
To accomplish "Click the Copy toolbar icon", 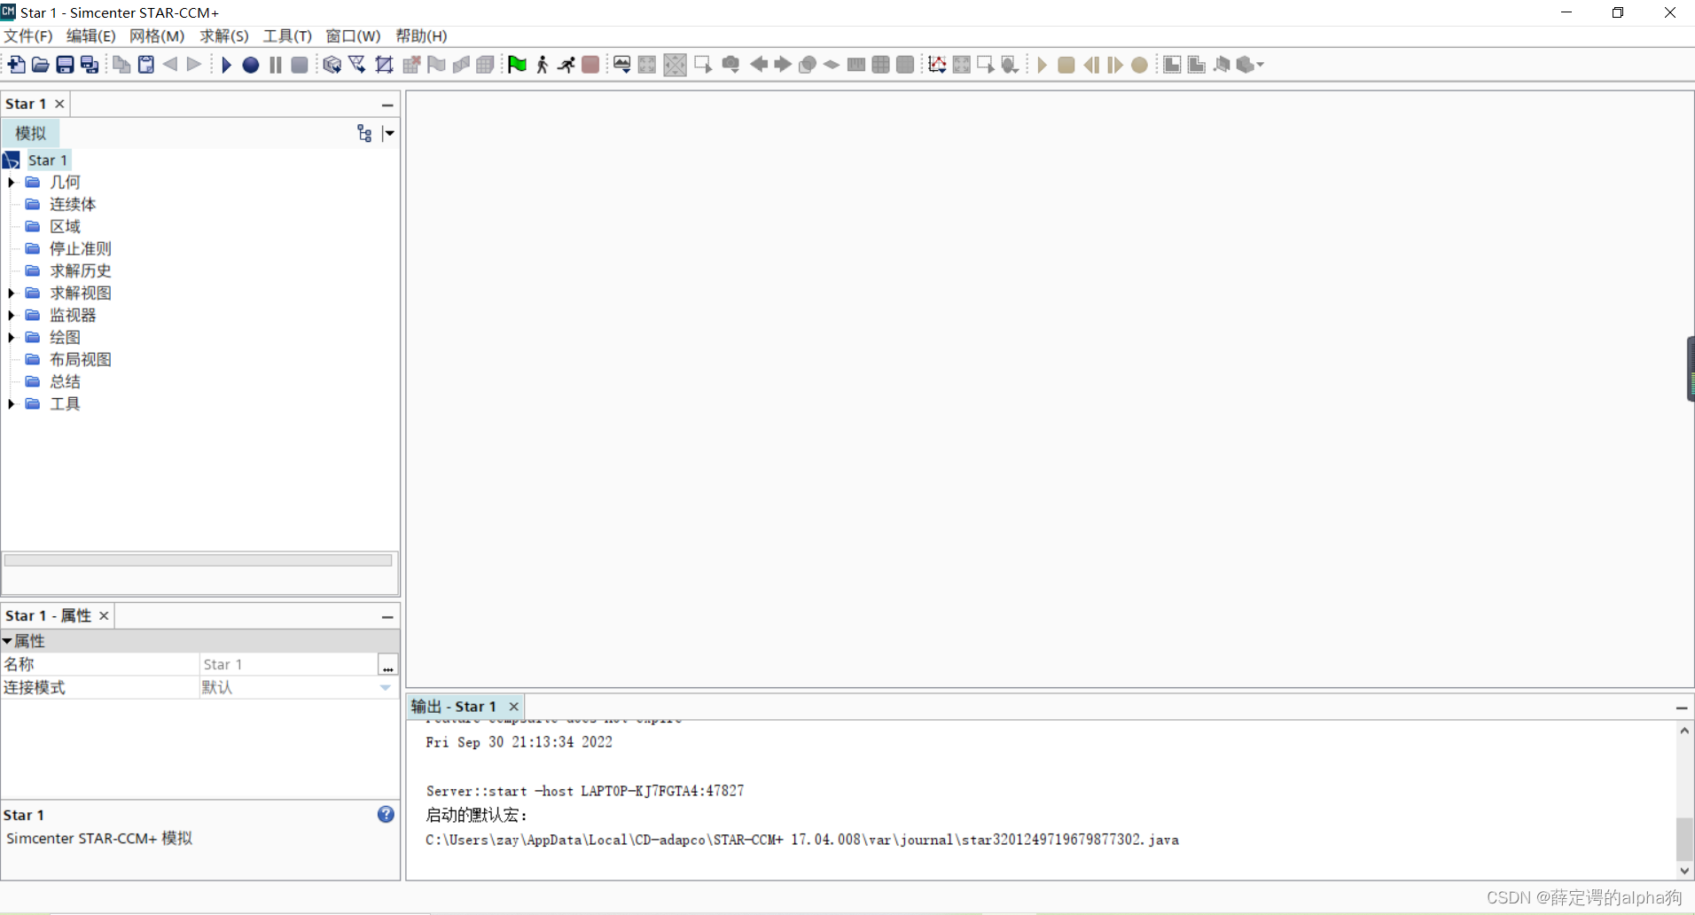I will coord(121,65).
